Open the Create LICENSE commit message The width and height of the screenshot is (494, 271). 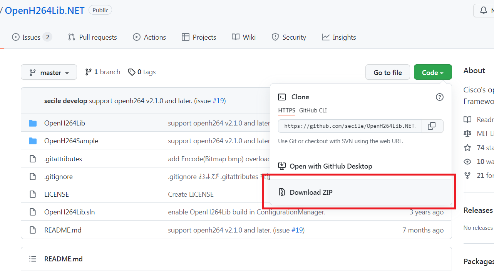click(191, 194)
